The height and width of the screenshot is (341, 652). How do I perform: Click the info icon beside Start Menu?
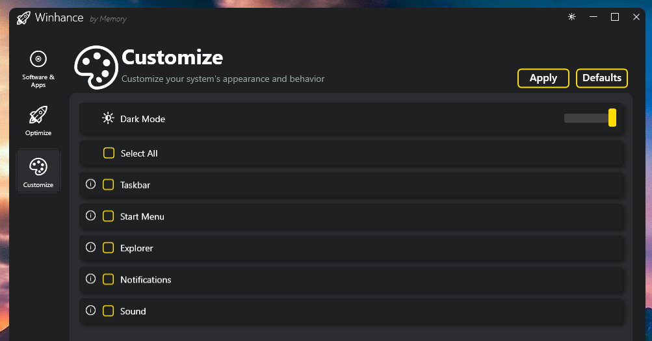coord(91,216)
